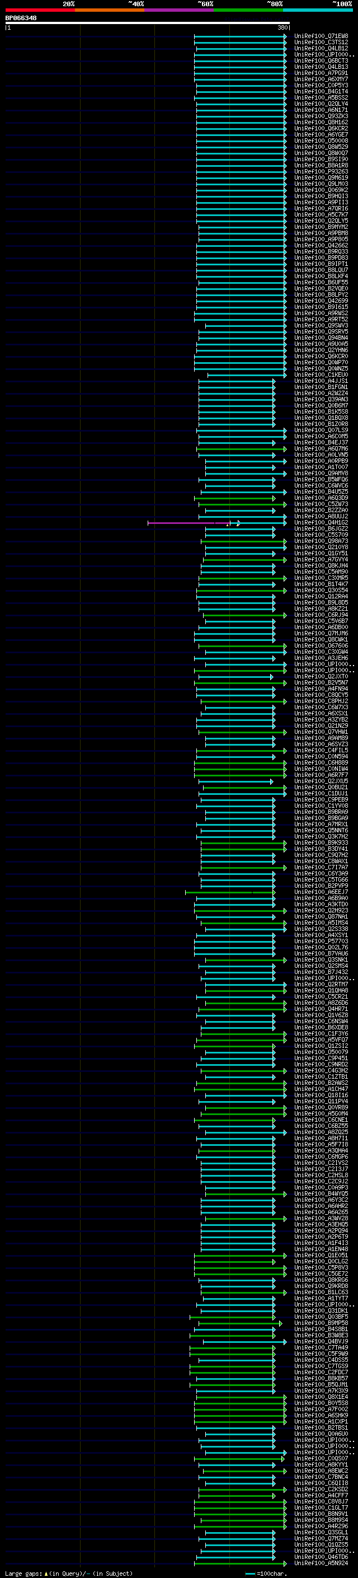
Task: Click the green alignment bar for UniRef100_A6Q7M6
Action: tap(242, 448)
